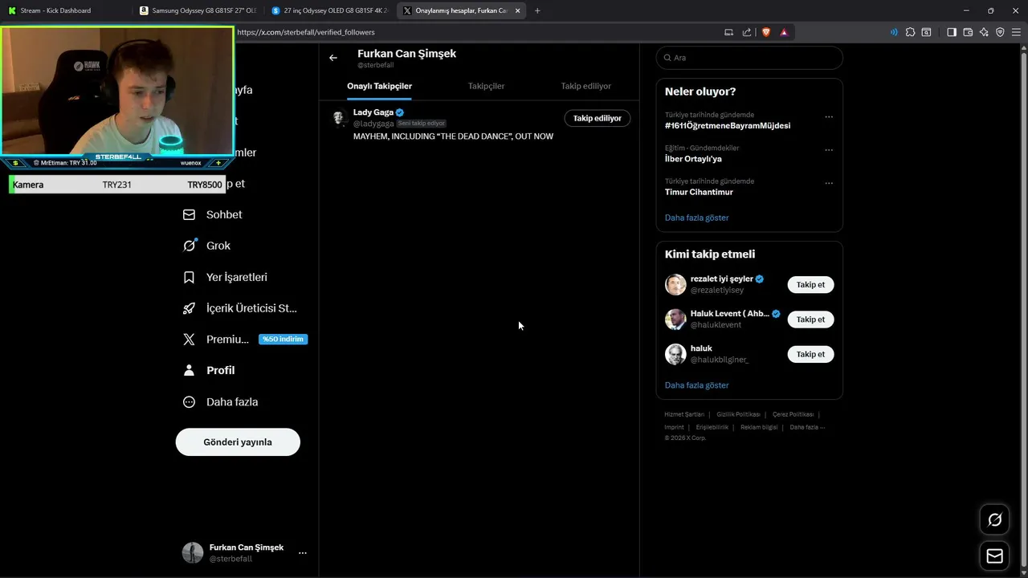Click the share page icon in address bar
Image resolution: width=1028 pixels, height=578 pixels.
coord(747,32)
